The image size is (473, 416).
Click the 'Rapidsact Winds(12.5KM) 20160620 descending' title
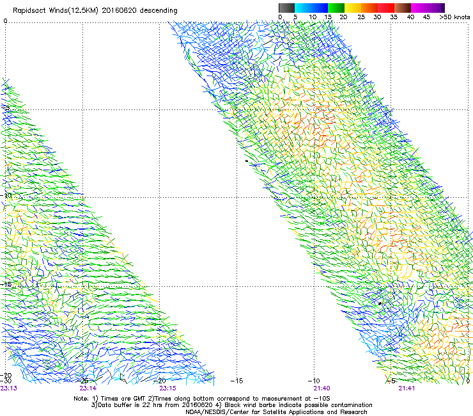[95, 11]
